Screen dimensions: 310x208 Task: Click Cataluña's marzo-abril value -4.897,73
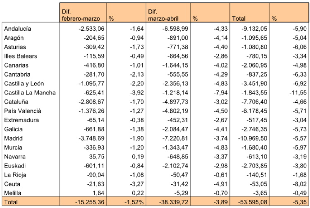175,102
